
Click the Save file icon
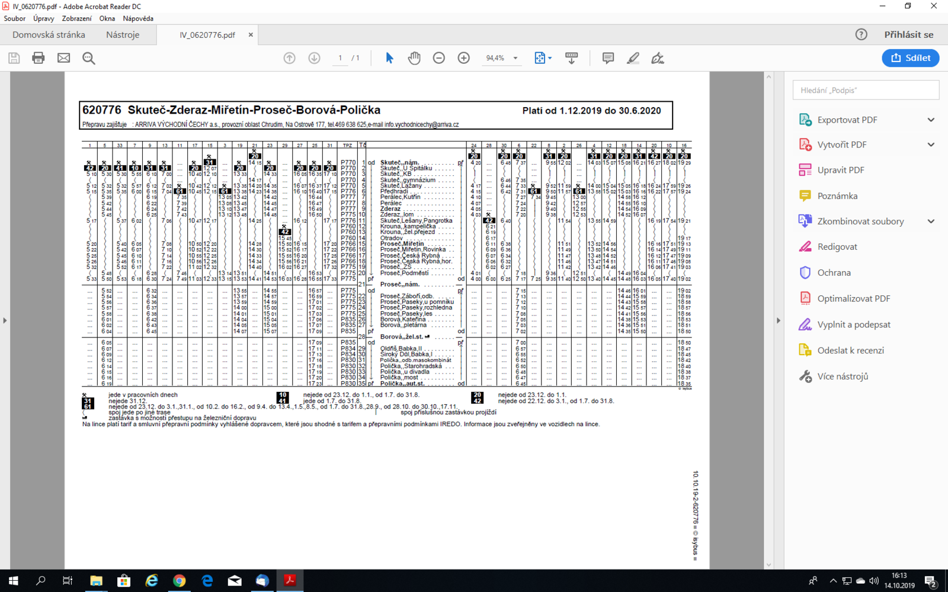(14, 58)
